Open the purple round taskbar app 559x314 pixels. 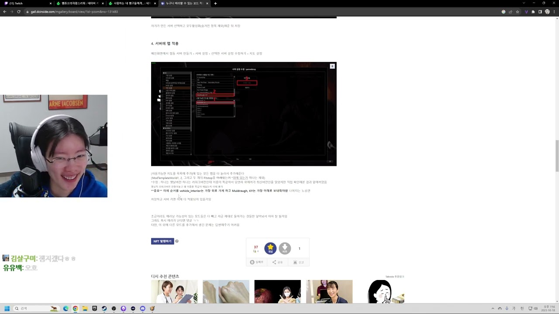(123, 308)
